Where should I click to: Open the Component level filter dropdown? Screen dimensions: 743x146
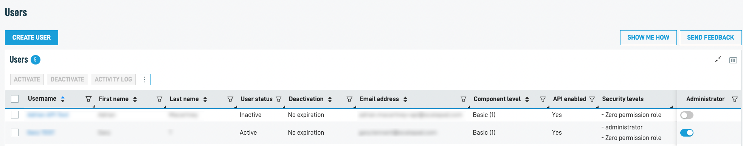pyautogui.click(x=543, y=99)
